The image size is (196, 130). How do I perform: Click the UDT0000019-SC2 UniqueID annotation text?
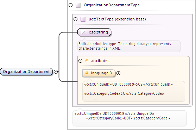(128, 85)
